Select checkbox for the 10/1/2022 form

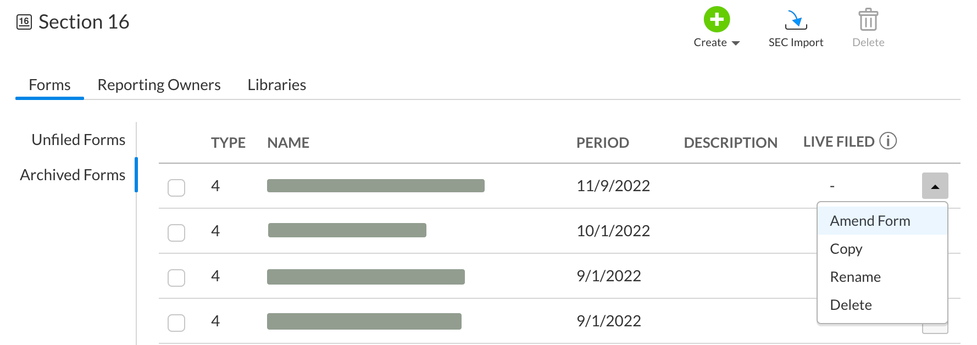(x=176, y=233)
